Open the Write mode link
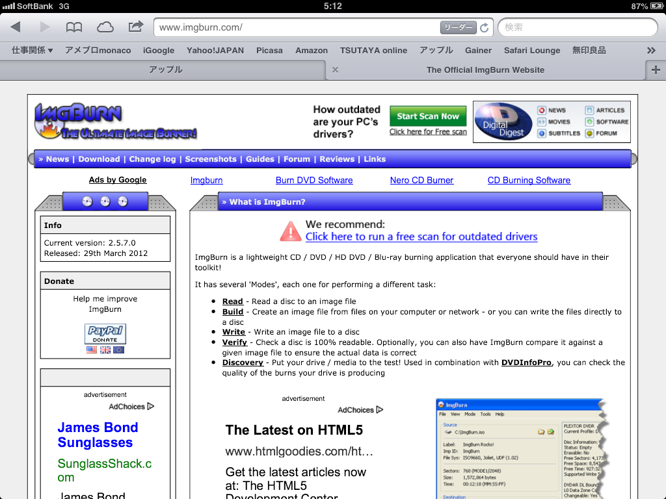The height and width of the screenshot is (499, 666). [233, 332]
